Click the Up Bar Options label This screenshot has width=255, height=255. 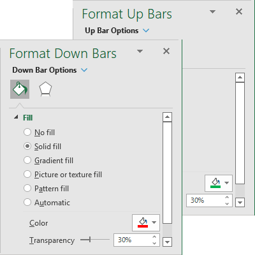point(112,31)
